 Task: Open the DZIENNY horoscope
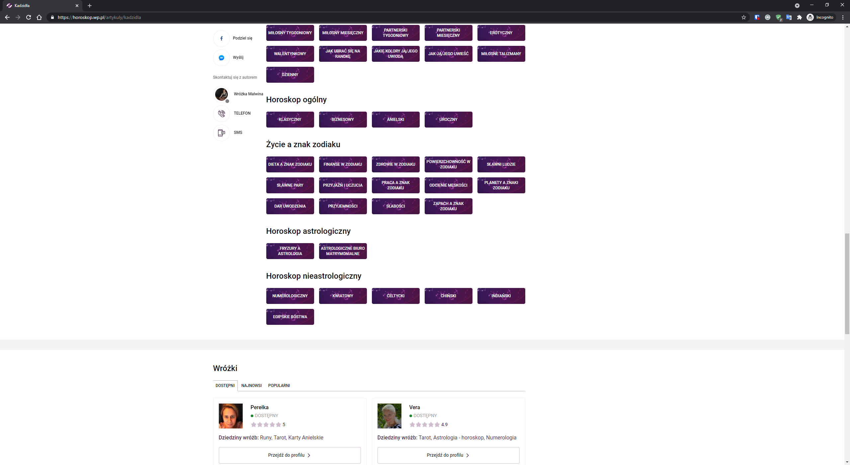(290, 74)
